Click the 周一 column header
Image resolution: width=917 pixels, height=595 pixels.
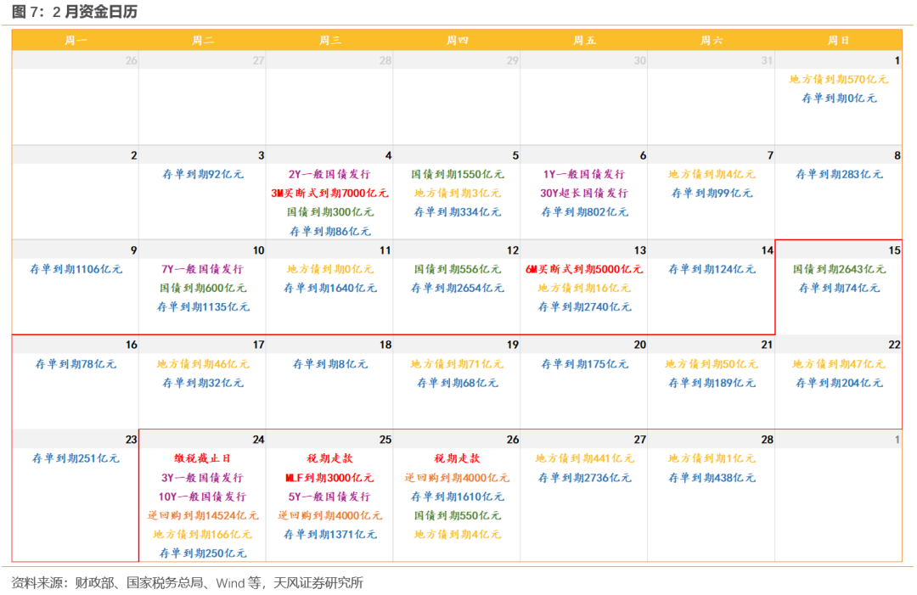[76, 40]
